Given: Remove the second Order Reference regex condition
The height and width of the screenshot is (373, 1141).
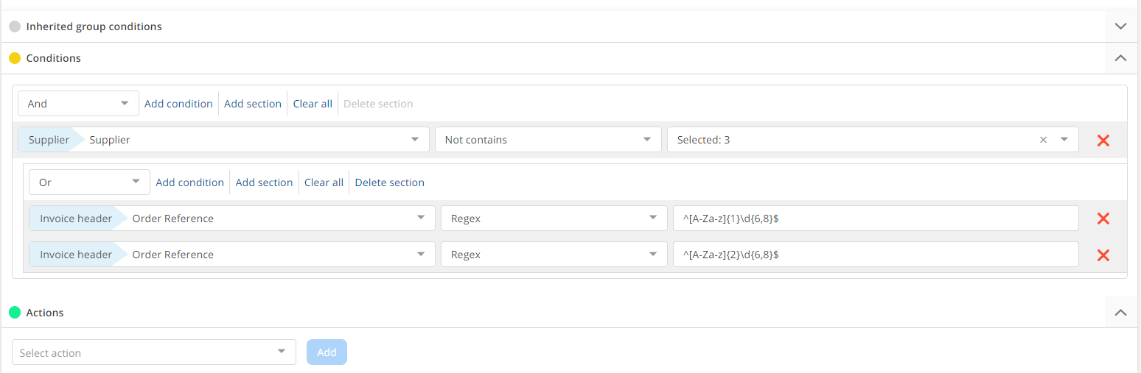Looking at the screenshot, I should click(x=1103, y=255).
